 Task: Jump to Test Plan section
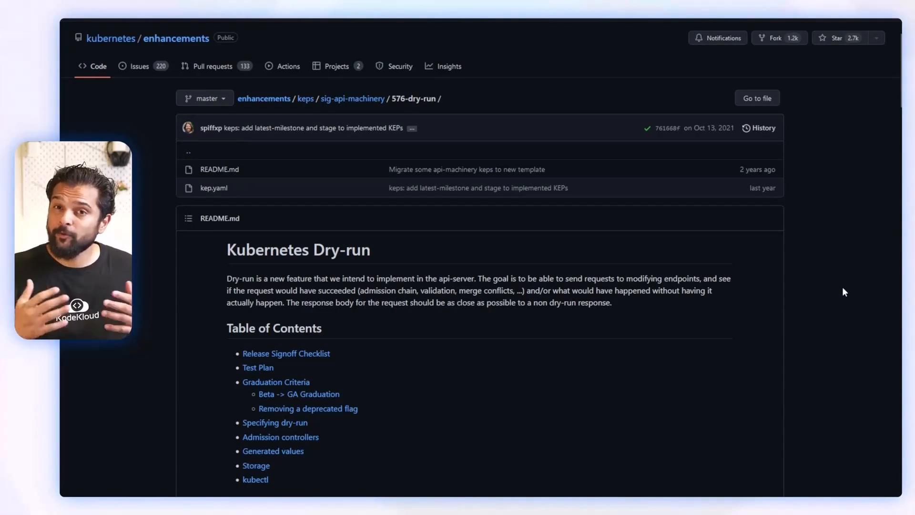point(258,368)
